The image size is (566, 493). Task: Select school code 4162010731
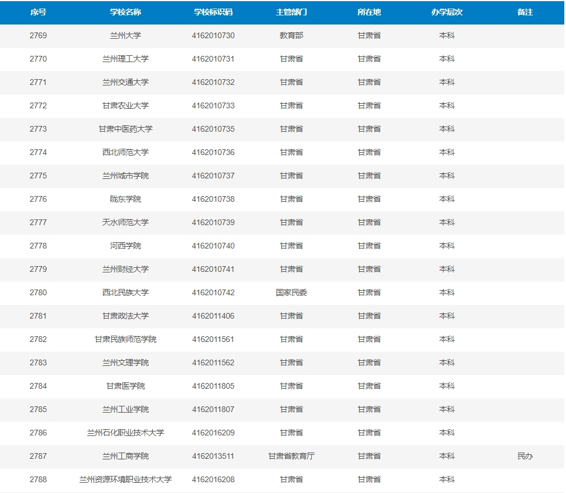point(213,59)
